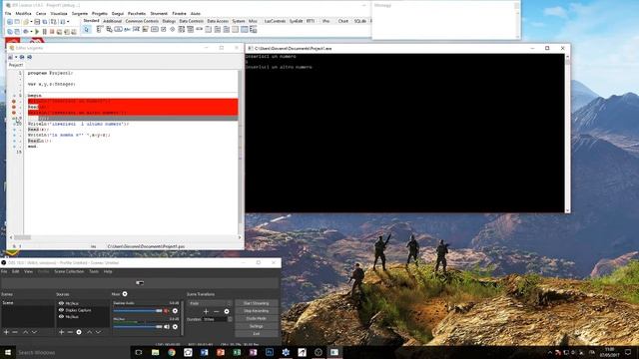639x359 pixels.
Task: Adjust the Mic/Aux volume slider
Action: [138, 326]
